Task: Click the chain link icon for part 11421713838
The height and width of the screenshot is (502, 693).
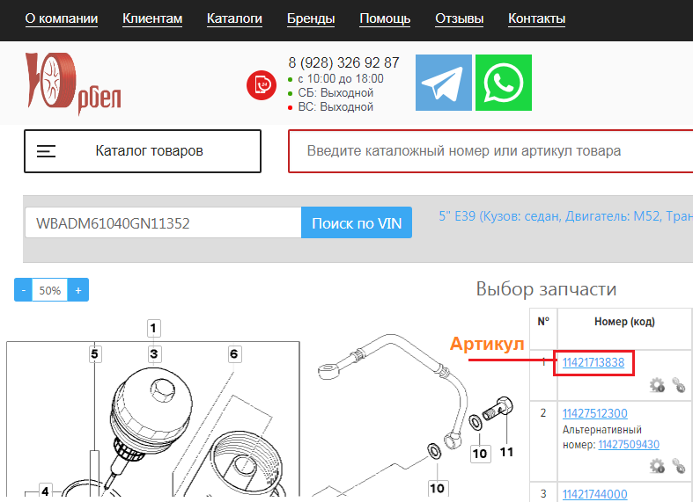Action: click(679, 385)
